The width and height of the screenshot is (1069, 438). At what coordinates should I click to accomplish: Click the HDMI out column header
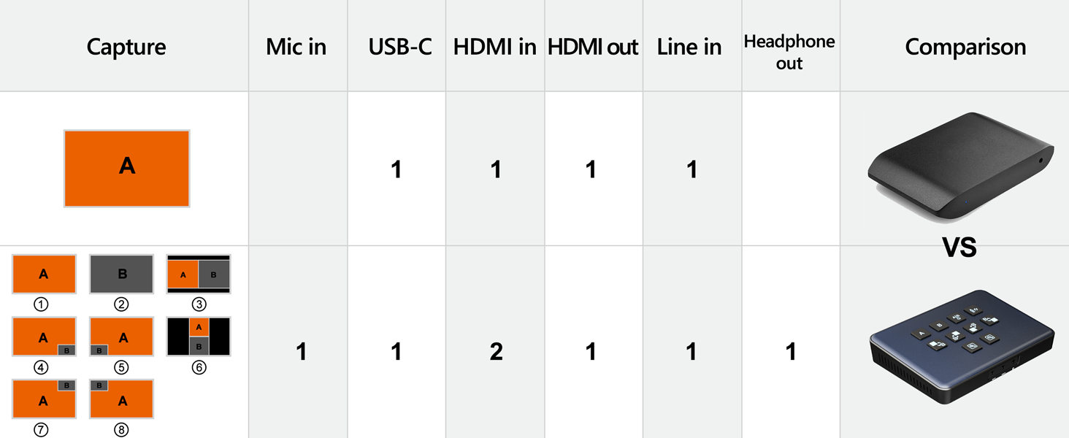(x=593, y=47)
